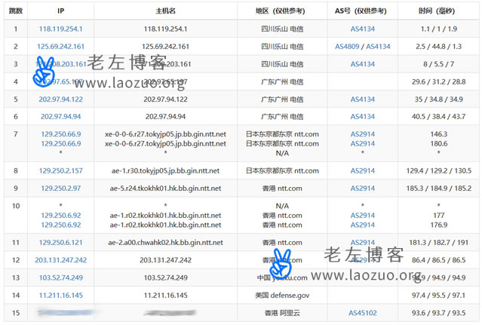Select hostname-column text 203.131.247.242

165,260
